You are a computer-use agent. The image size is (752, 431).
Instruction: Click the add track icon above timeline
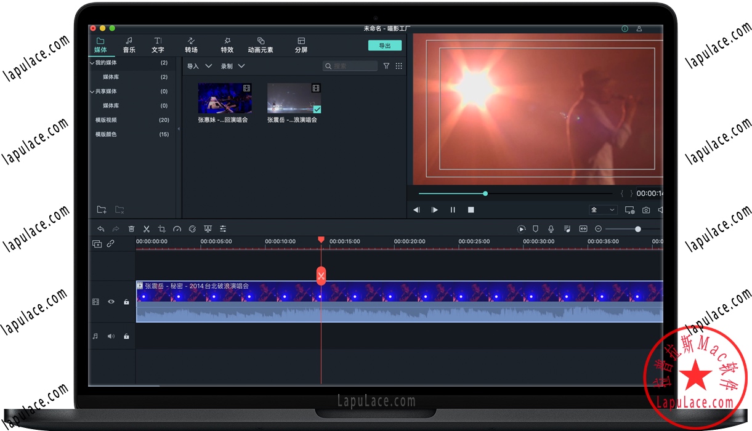[x=97, y=244]
